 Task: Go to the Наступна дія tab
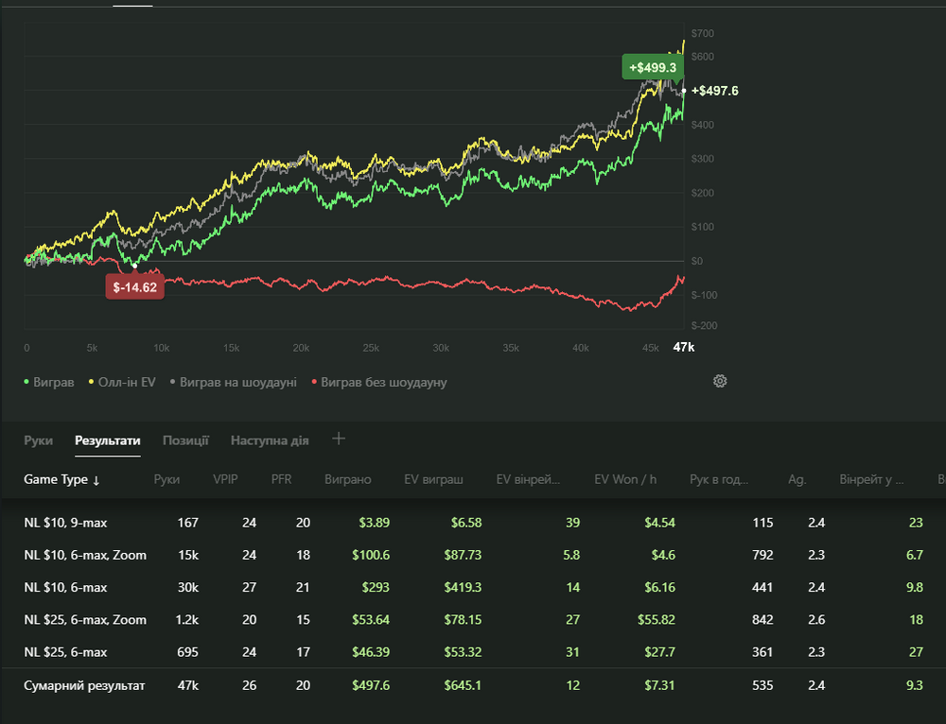270,440
